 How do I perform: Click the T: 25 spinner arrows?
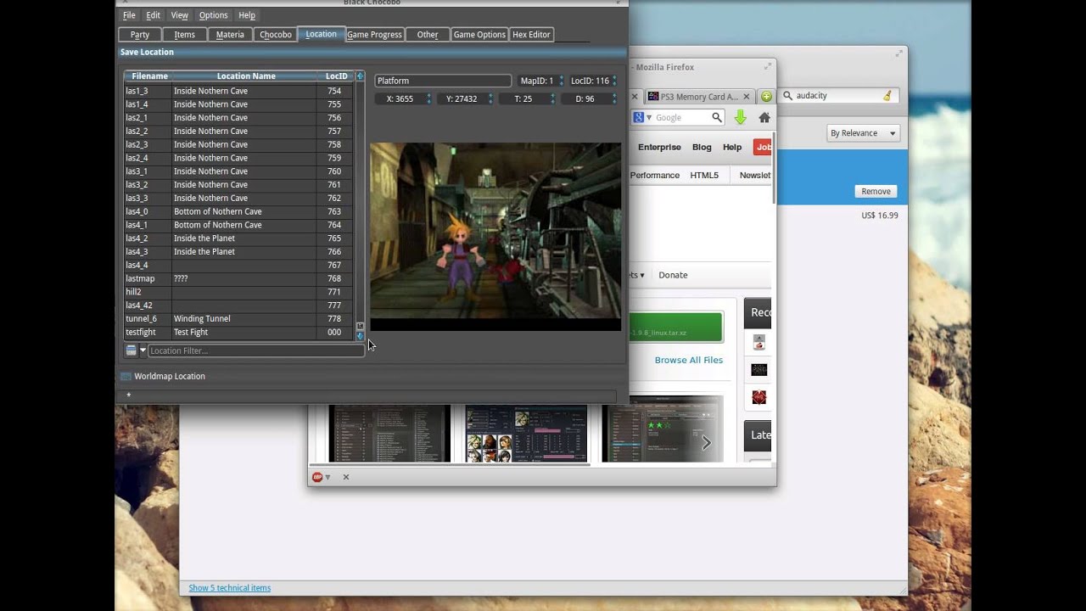[x=553, y=98]
